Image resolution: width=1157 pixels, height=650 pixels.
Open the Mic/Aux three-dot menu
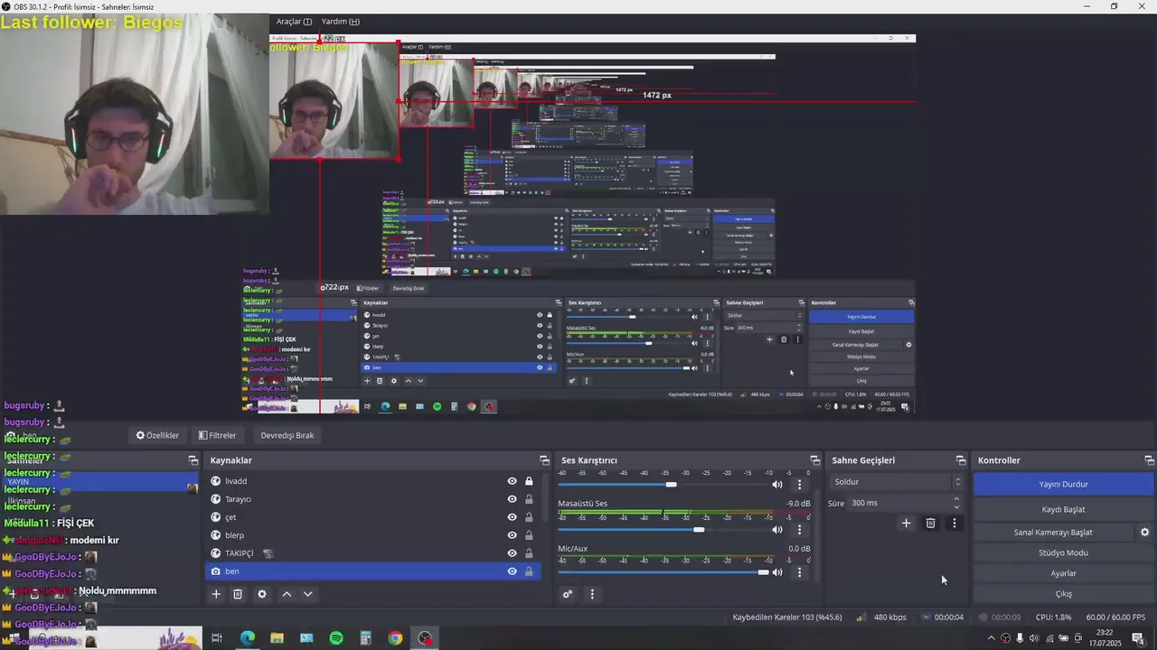click(x=799, y=572)
